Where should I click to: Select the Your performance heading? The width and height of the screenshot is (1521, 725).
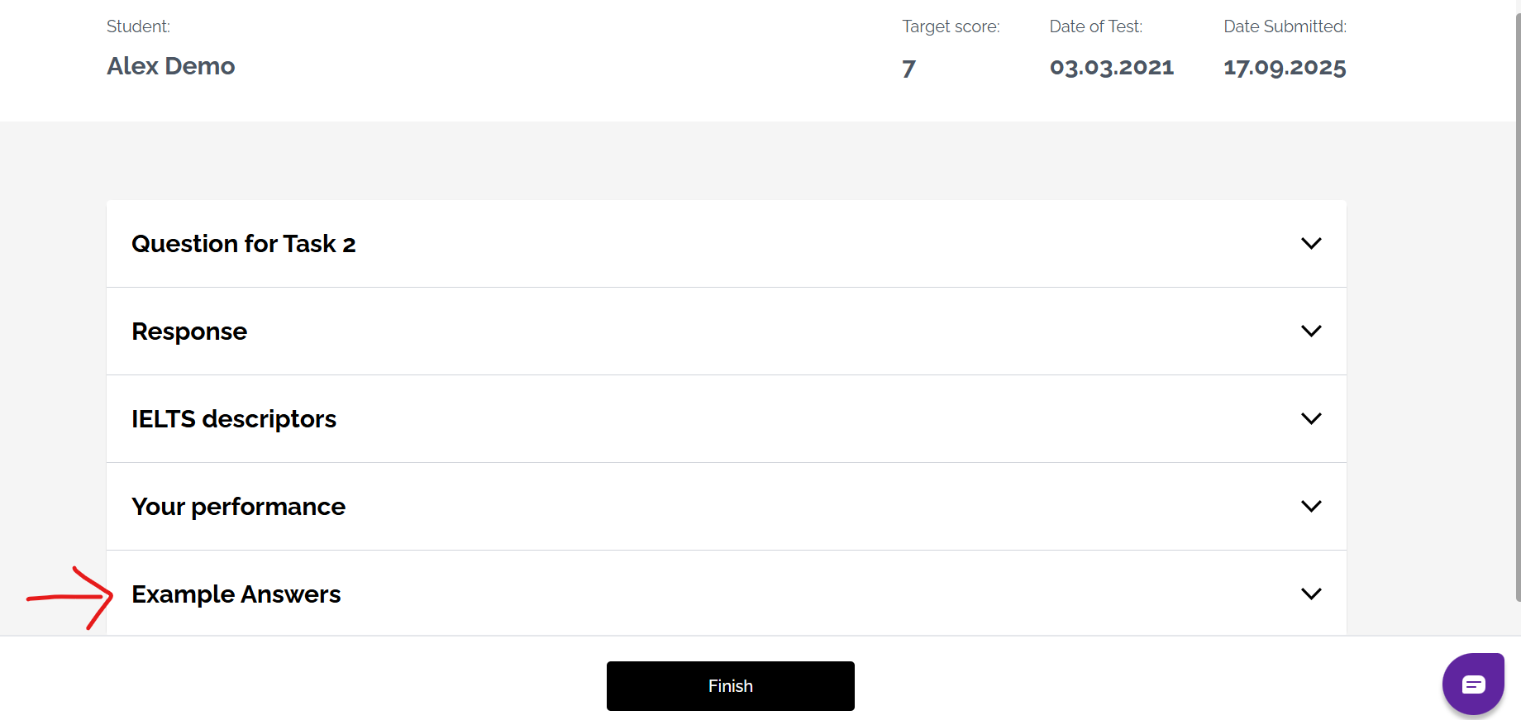(238, 507)
